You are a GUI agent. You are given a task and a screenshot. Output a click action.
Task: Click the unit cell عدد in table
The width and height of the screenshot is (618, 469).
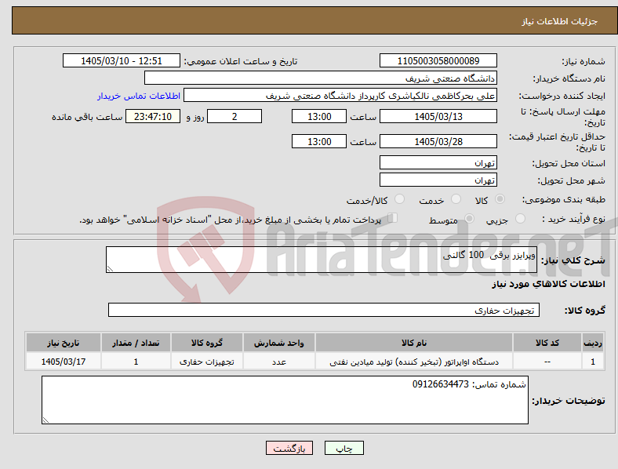tap(279, 362)
